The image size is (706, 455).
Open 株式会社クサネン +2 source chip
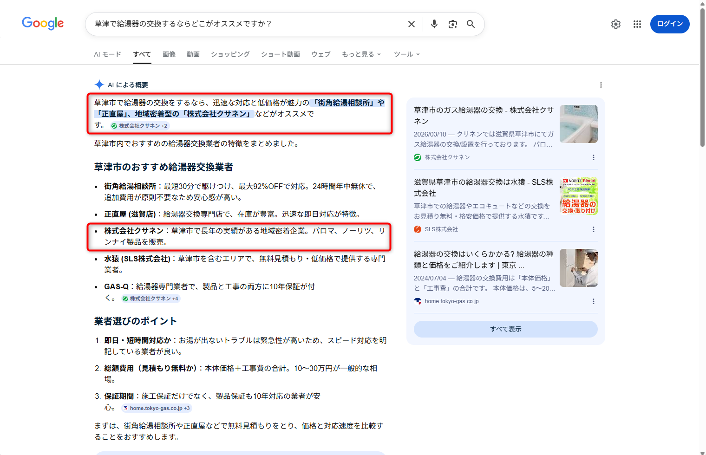(x=139, y=126)
